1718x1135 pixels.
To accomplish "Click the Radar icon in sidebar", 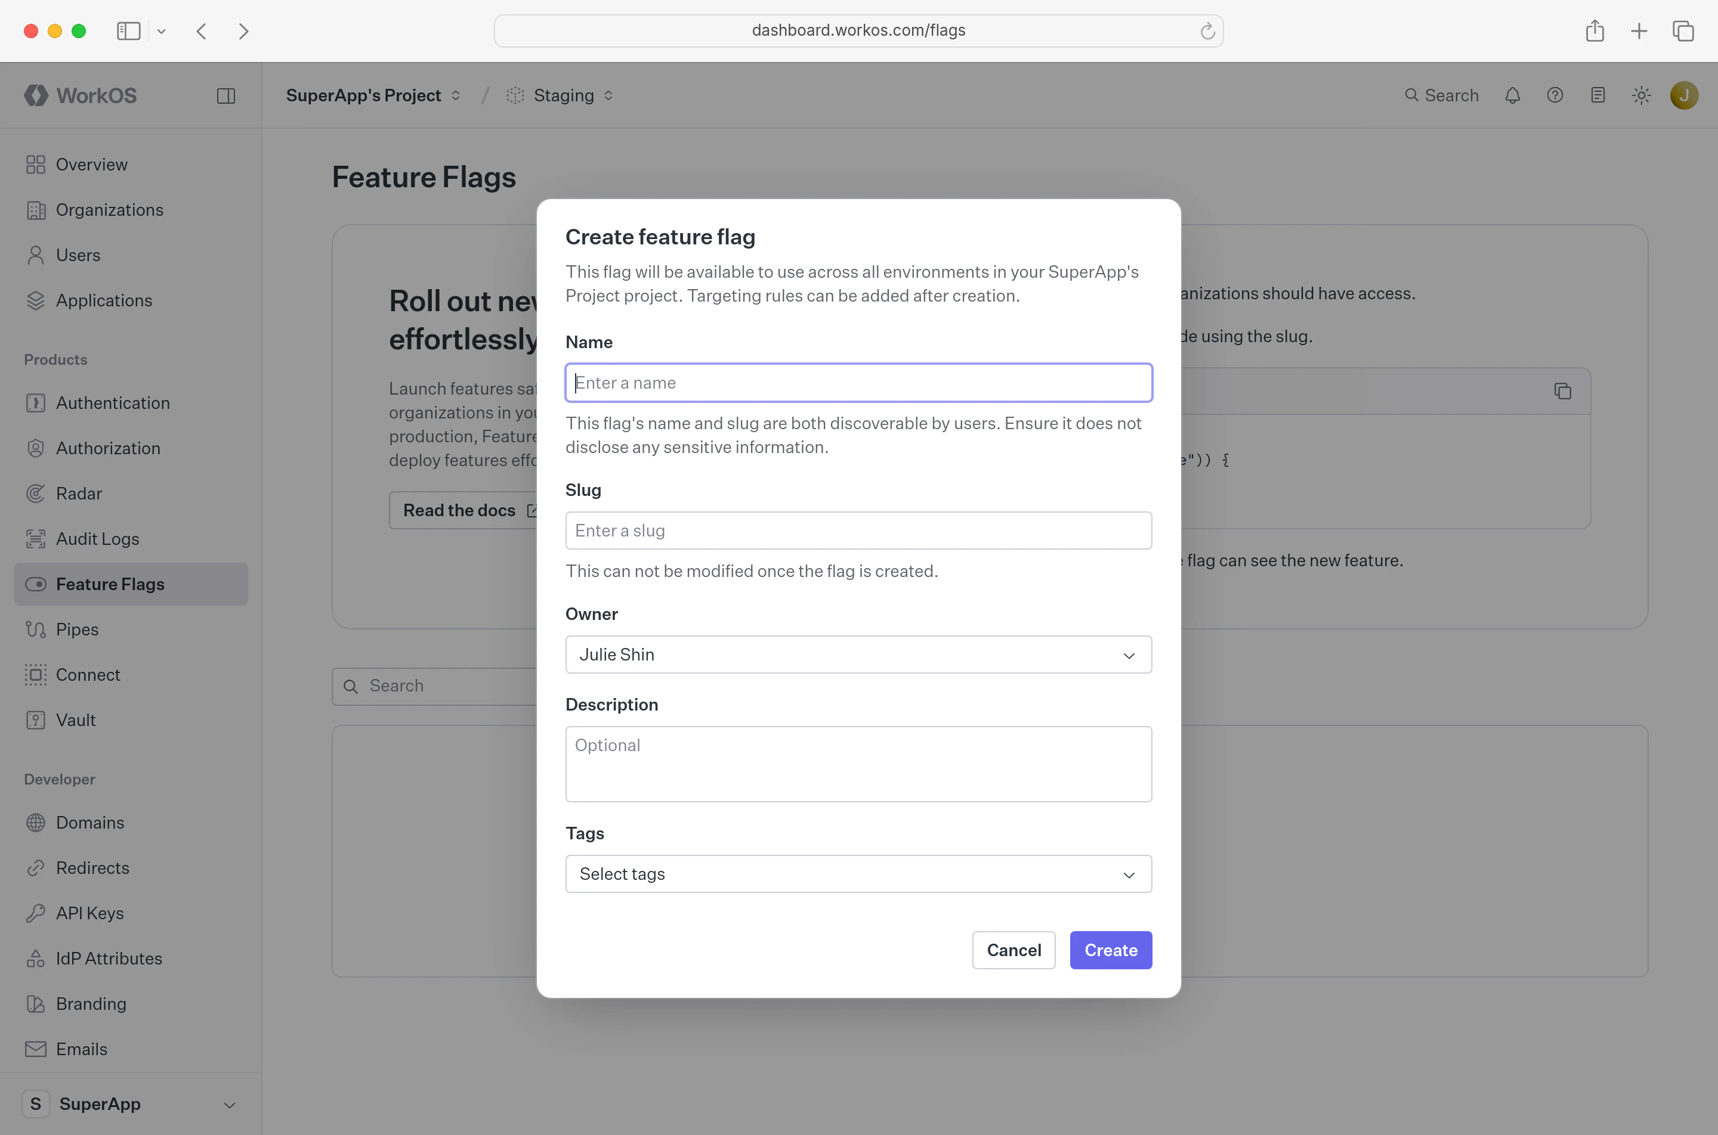I will coord(35,494).
